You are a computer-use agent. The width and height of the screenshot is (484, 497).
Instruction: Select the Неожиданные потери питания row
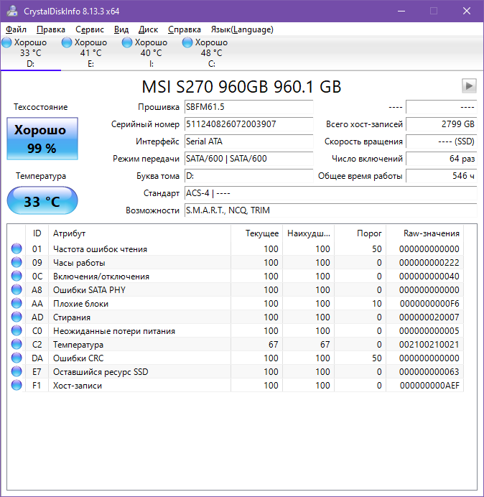[x=236, y=330]
